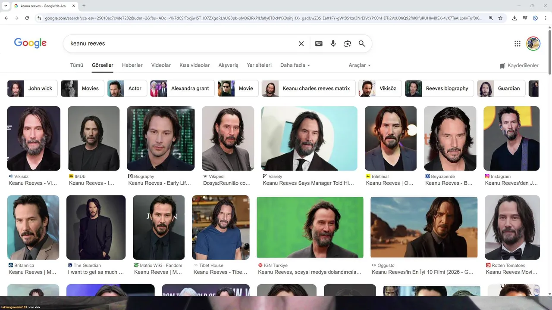
Task: Filter by the Alexandra grant chip
Action: pyautogui.click(x=182, y=88)
